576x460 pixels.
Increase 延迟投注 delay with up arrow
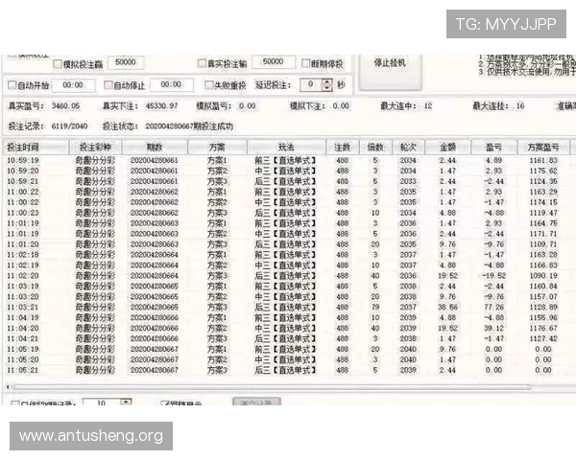tap(327, 81)
